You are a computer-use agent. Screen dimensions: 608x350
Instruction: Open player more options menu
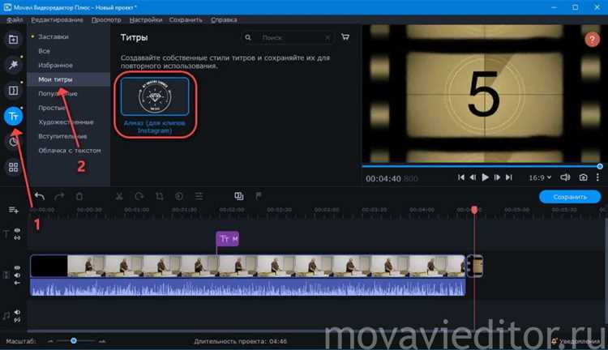597,177
